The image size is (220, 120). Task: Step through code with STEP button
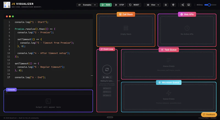119,5
